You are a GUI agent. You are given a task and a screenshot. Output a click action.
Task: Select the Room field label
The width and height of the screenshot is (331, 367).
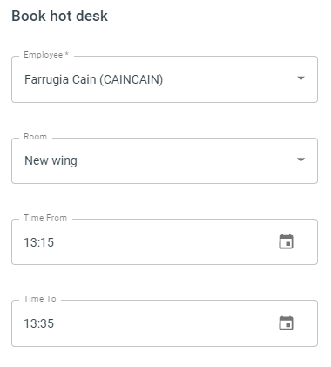(x=35, y=137)
